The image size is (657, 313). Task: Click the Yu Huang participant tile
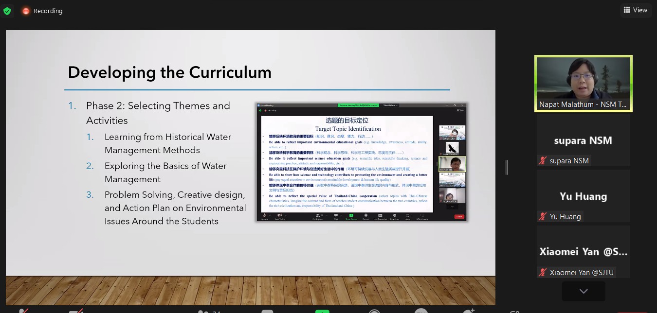[x=583, y=196]
